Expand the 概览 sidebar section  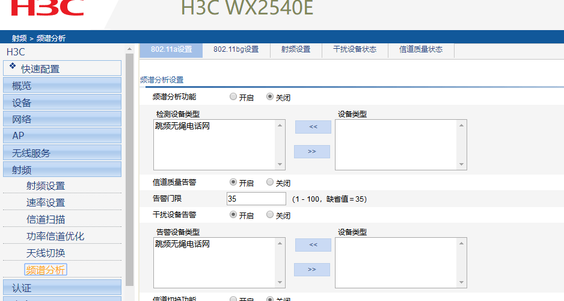tap(62, 85)
